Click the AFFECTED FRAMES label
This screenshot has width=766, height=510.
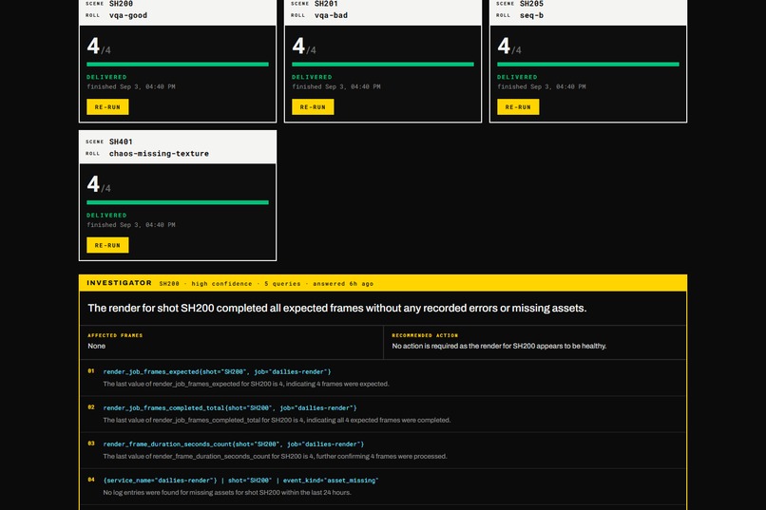pos(115,335)
